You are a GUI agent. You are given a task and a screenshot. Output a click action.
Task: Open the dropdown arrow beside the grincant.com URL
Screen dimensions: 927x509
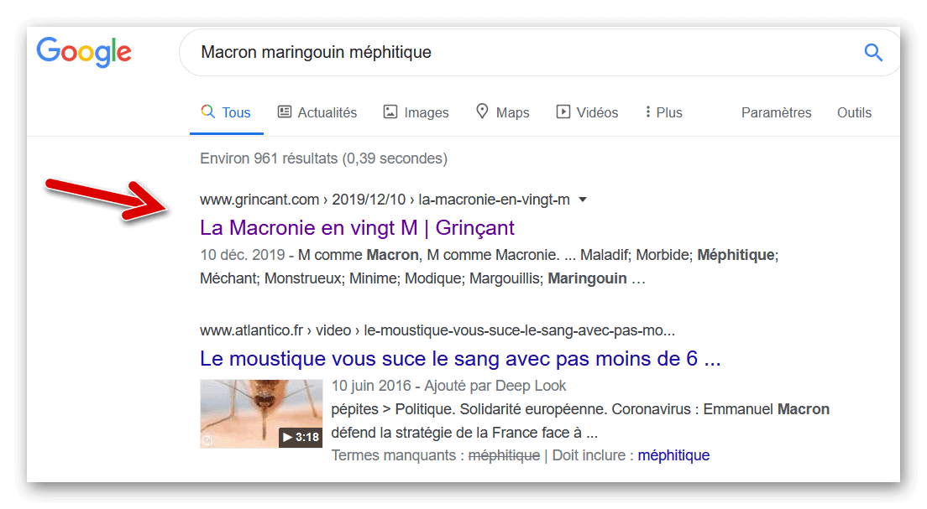coord(583,200)
